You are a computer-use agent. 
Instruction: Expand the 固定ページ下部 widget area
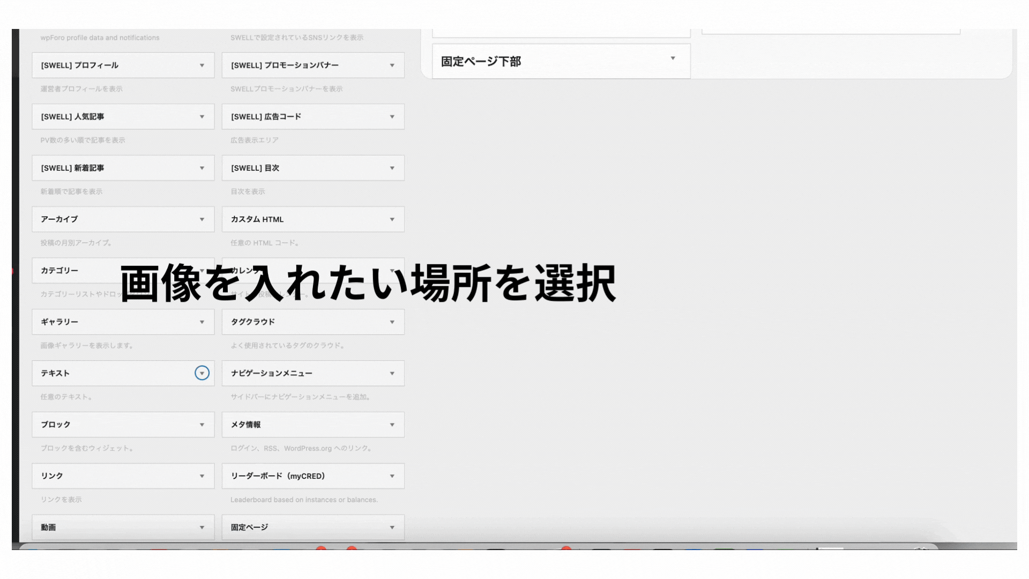tap(673, 58)
